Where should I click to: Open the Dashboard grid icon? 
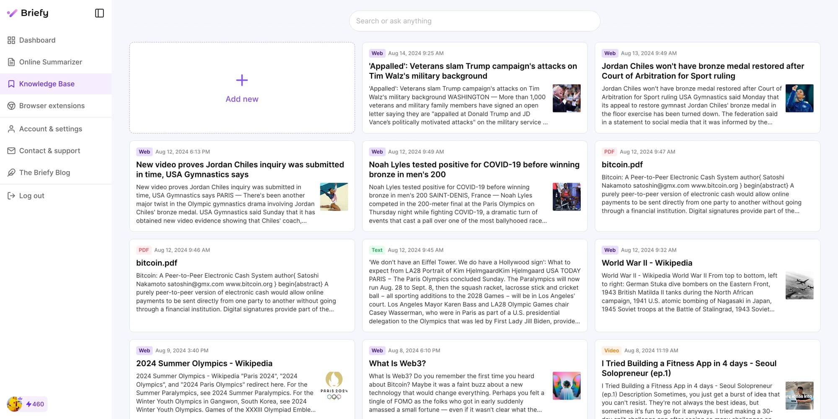pos(11,40)
